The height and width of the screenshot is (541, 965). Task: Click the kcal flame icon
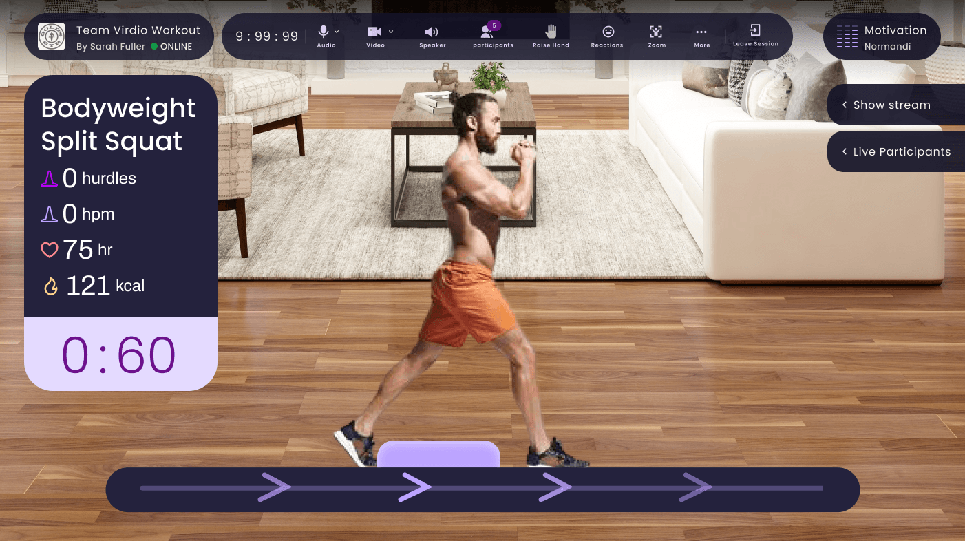click(50, 286)
